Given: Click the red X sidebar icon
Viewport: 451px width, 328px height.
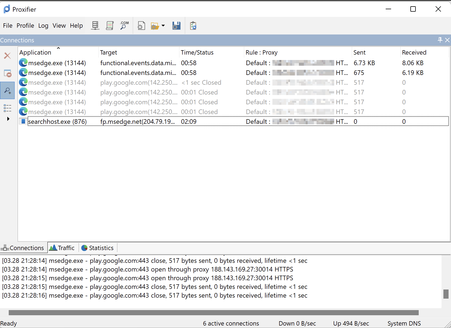Looking at the screenshot, I should click(x=7, y=56).
